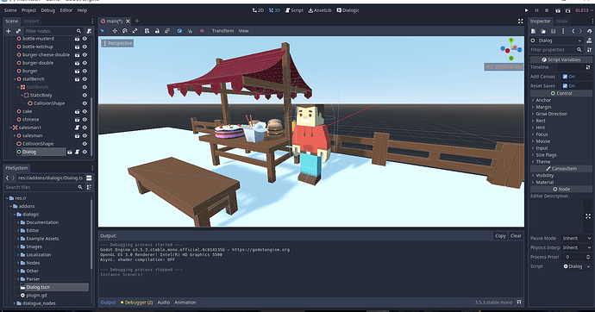The width and height of the screenshot is (595, 312).
Task: Clear the output log
Action: coord(516,236)
